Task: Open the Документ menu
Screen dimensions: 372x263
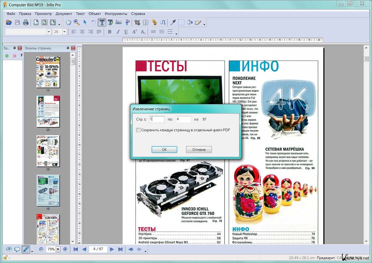Action: tap(64, 14)
